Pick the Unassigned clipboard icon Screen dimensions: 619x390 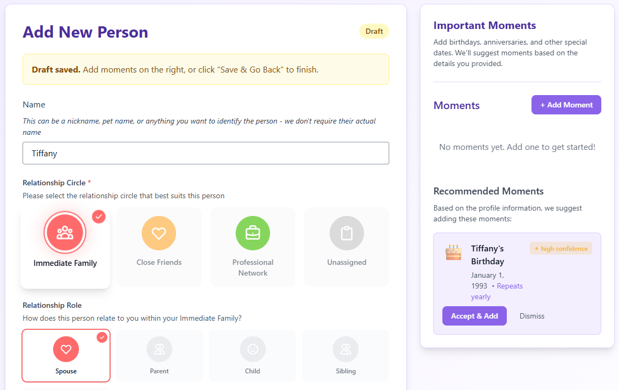click(x=347, y=233)
